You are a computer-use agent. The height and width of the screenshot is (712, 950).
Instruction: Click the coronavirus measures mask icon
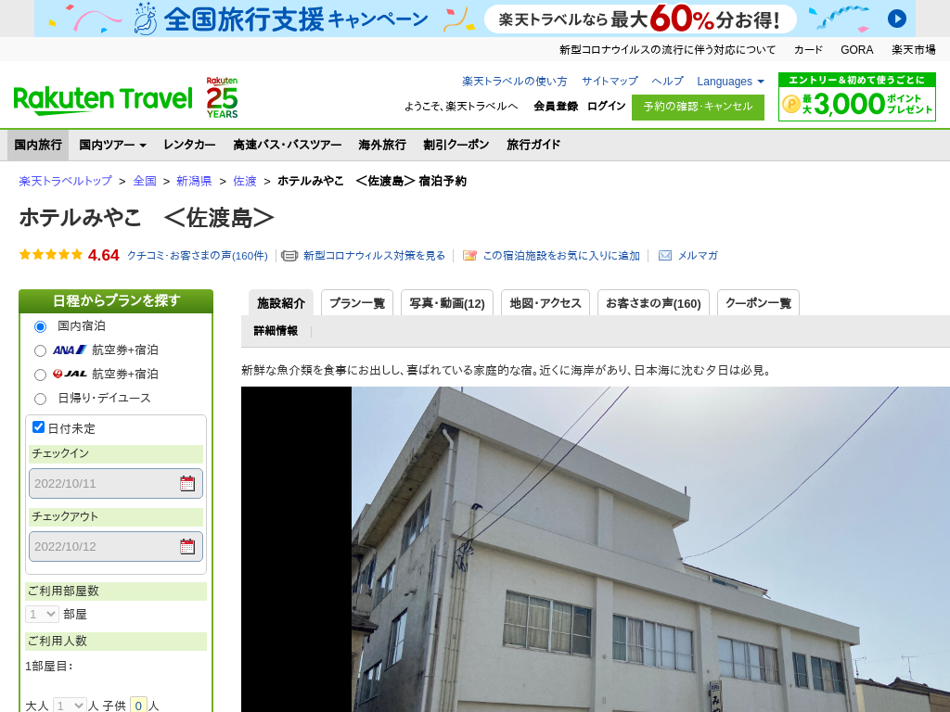[289, 256]
